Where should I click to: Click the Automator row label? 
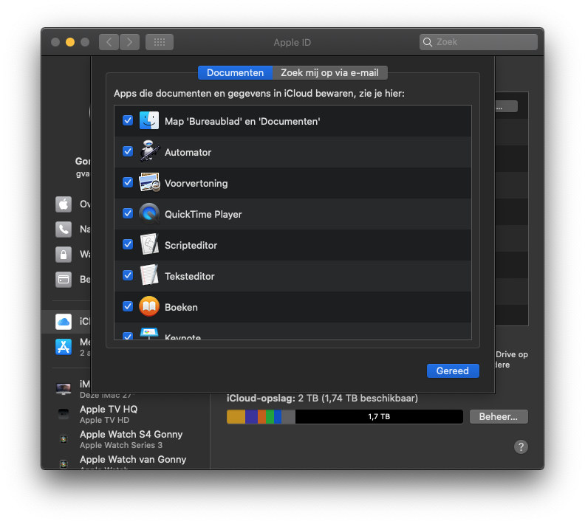(188, 153)
